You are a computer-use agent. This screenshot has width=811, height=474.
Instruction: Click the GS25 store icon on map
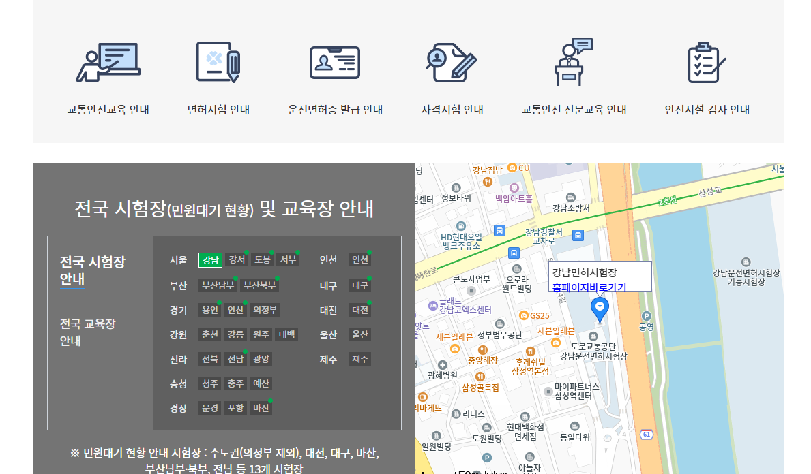523,315
